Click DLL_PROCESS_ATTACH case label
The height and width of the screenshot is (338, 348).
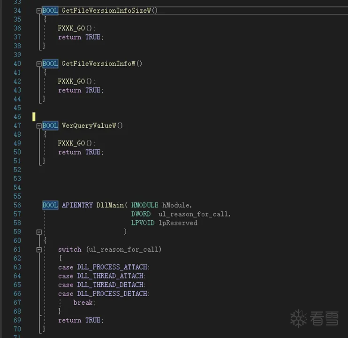pos(112,267)
